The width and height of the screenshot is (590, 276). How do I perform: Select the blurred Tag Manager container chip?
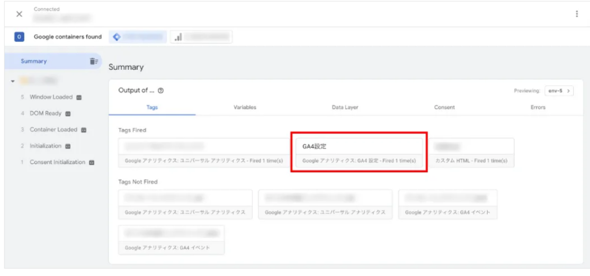point(138,37)
